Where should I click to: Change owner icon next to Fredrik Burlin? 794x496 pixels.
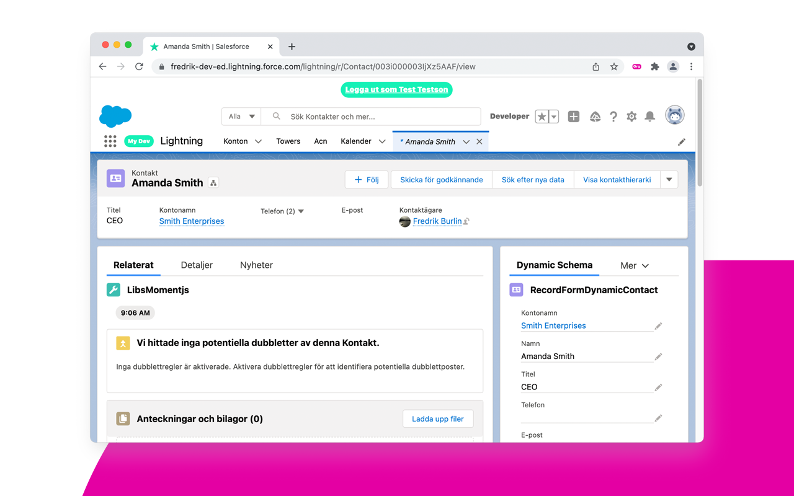(466, 221)
